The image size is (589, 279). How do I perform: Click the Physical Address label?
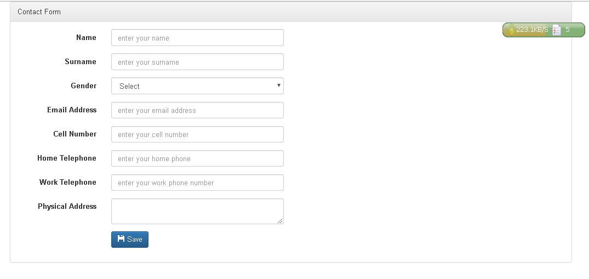[67, 206]
